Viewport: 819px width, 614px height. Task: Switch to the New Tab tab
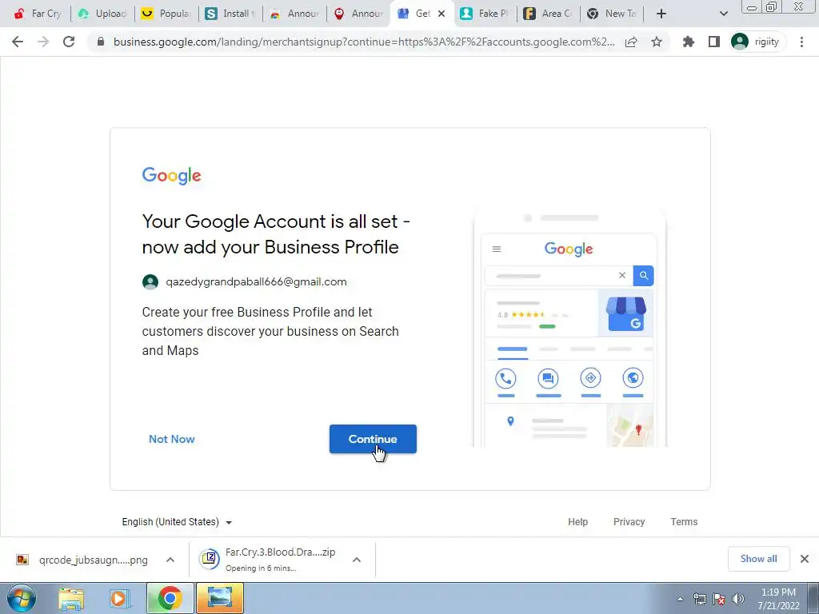(612, 14)
